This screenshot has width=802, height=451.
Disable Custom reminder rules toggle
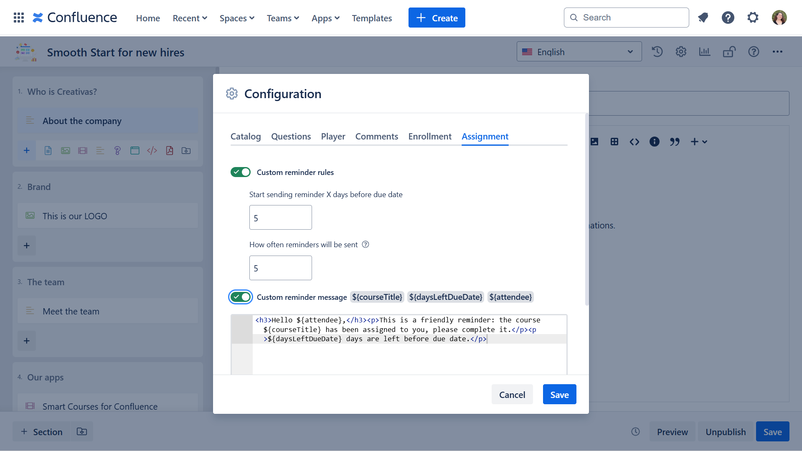(241, 172)
